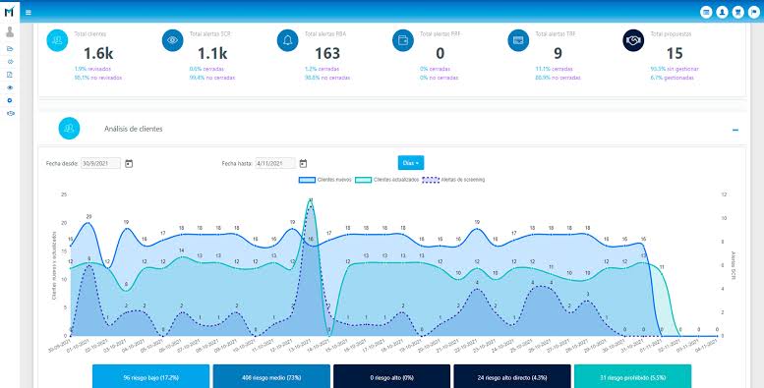The height and width of the screenshot is (388, 764).
Task: Open the folder icon in left sidebar
Action: click(10, 49)
